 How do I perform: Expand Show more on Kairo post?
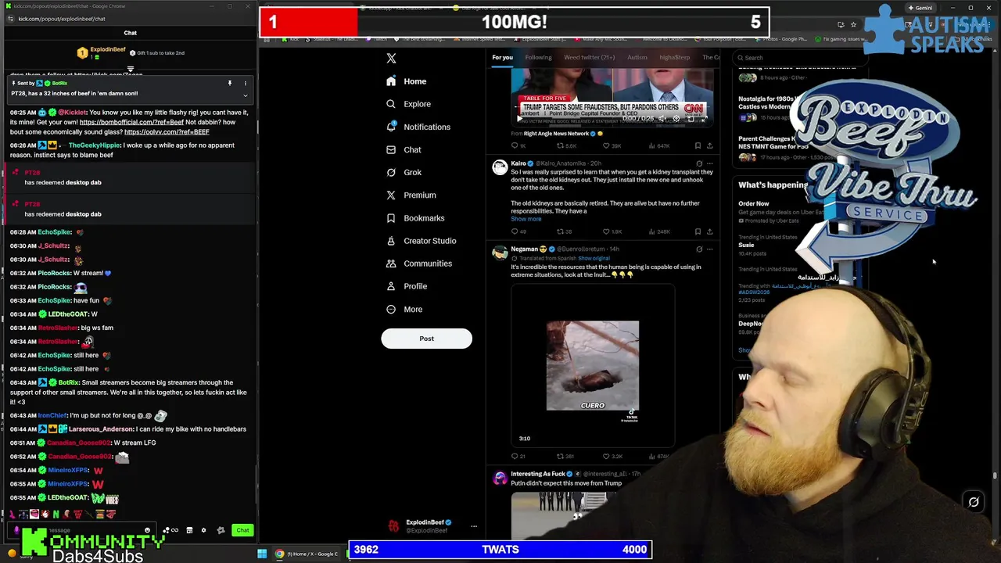point(526,219)
